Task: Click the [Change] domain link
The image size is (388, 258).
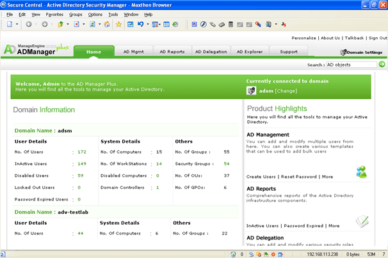Action: pyautogui.click(x=286, y=91)
